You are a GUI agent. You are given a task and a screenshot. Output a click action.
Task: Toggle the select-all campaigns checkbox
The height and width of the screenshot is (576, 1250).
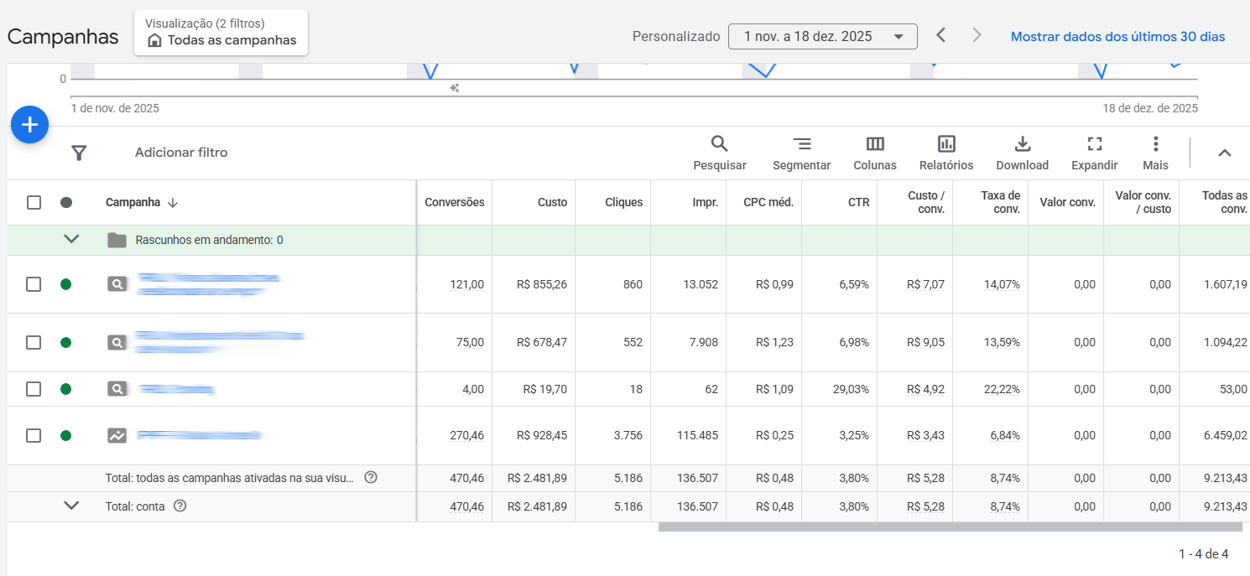(34, 202)
